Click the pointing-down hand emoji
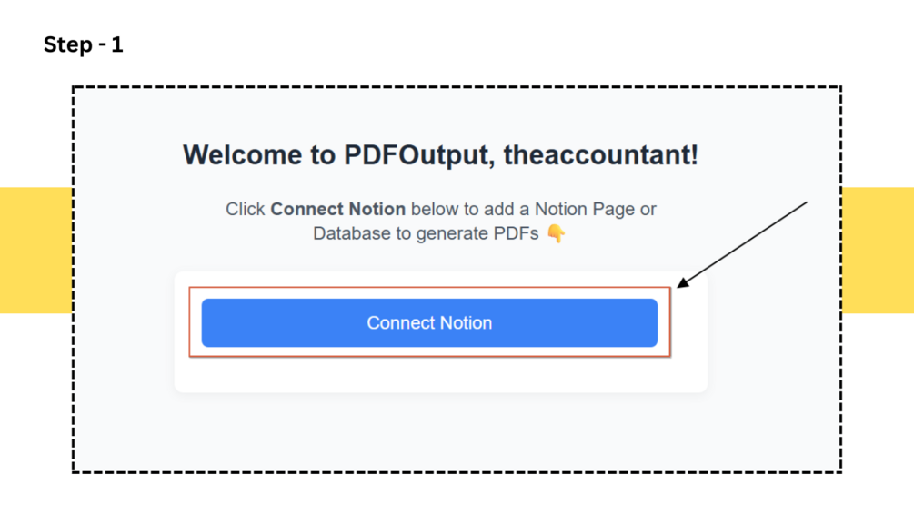Viewport: 914px width, 513px height. (556, 234)
